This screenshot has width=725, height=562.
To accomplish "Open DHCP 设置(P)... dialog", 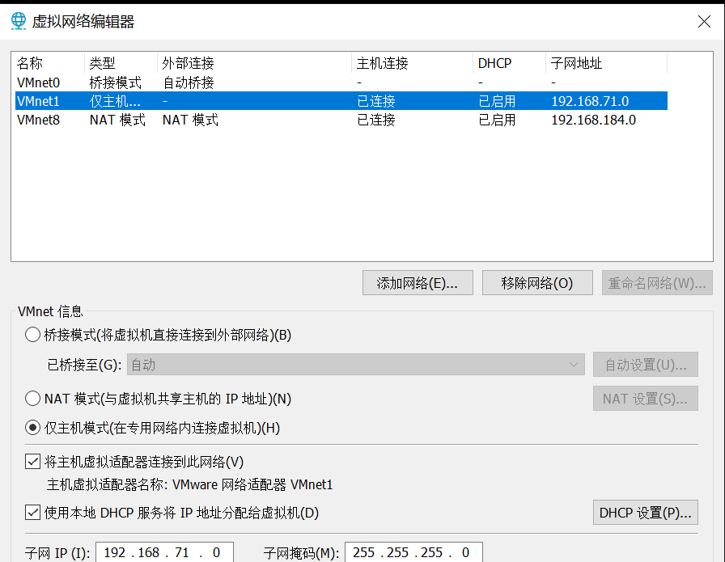I will tap(646, 513).
